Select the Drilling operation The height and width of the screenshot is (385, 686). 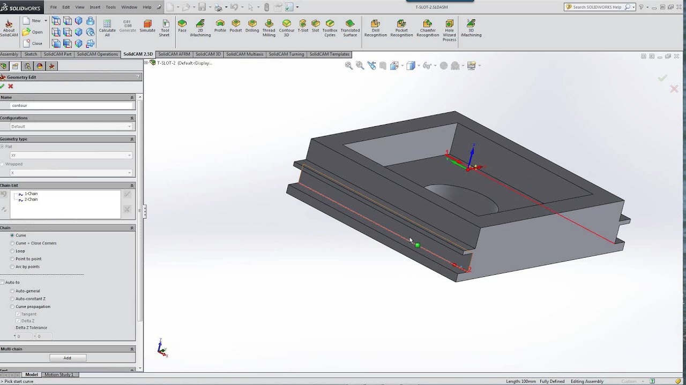[252, 26]
